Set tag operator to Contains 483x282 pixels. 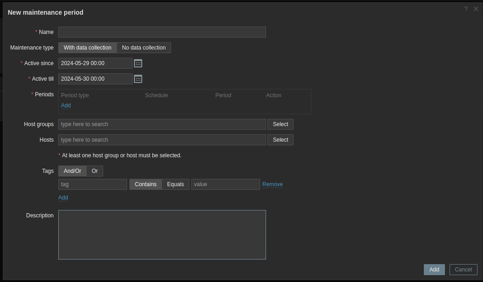145,184
